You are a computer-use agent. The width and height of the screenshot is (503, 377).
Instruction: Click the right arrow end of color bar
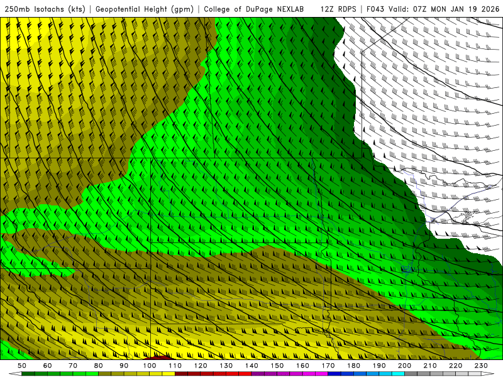[488, 373]
